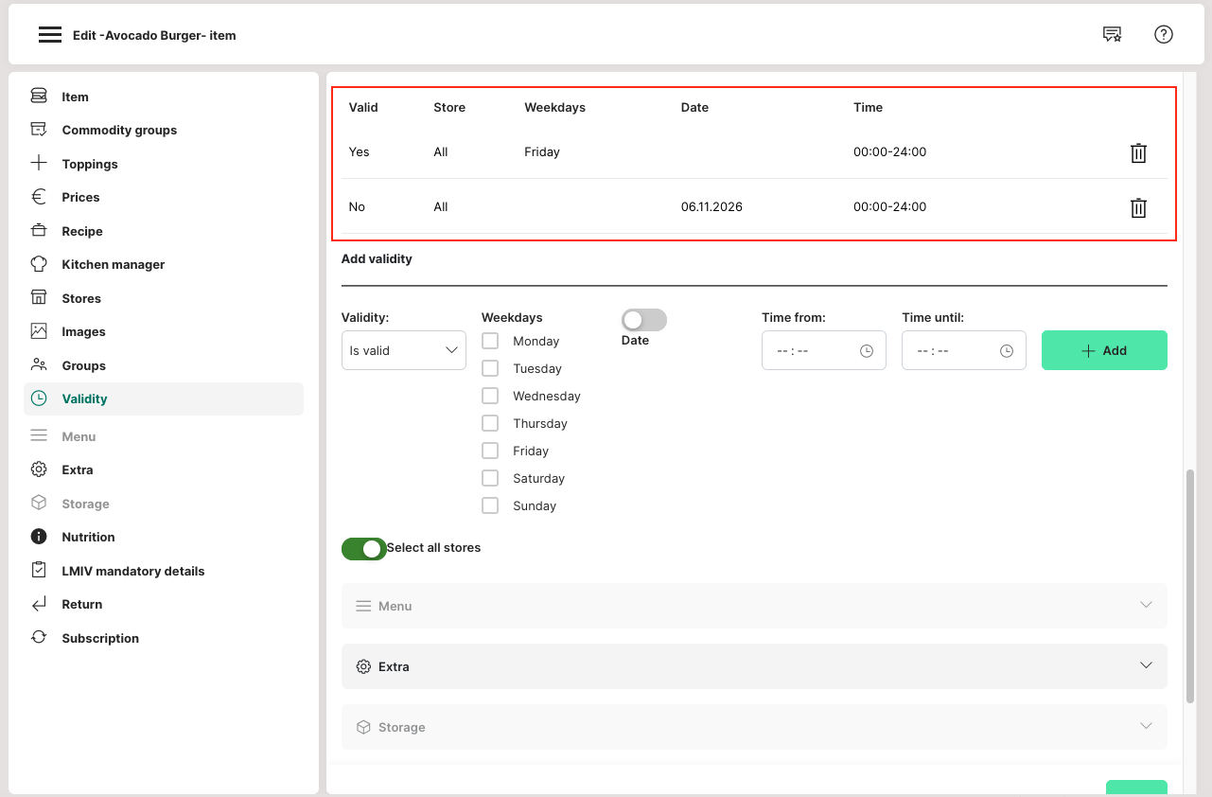This screenshot has width=1212, height=797.
Task: Open the Validity 'Is valid' dropdown
Action: (403, 350)
